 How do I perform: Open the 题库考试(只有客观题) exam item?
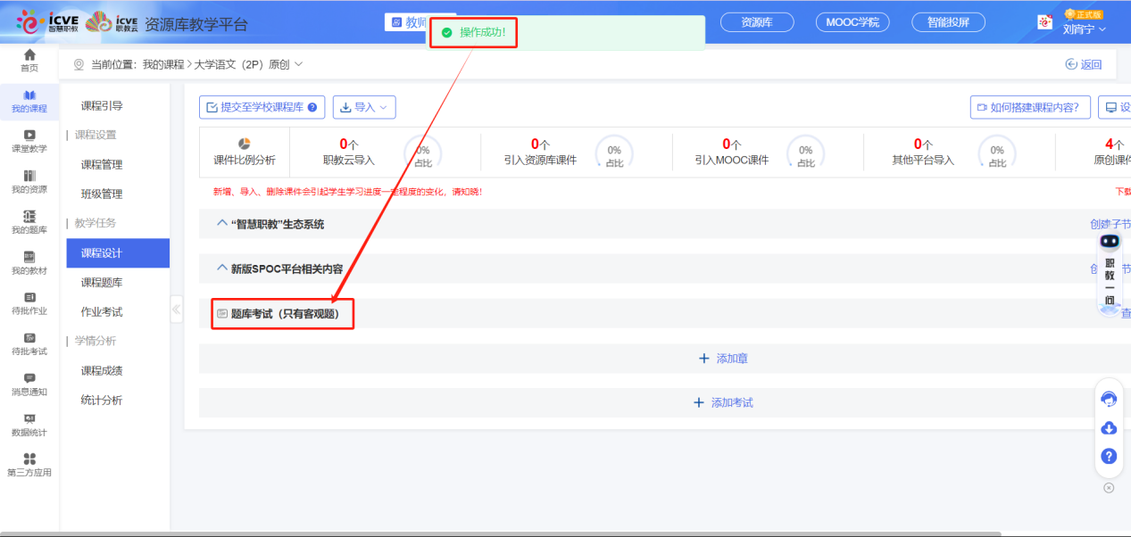pos(285,314)
